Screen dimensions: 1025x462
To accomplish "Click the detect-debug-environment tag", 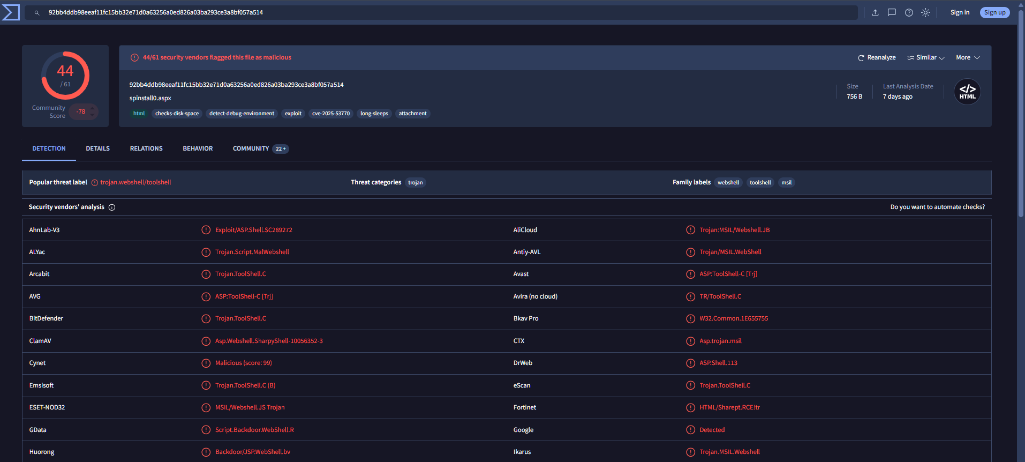I will tap(242, 114).
